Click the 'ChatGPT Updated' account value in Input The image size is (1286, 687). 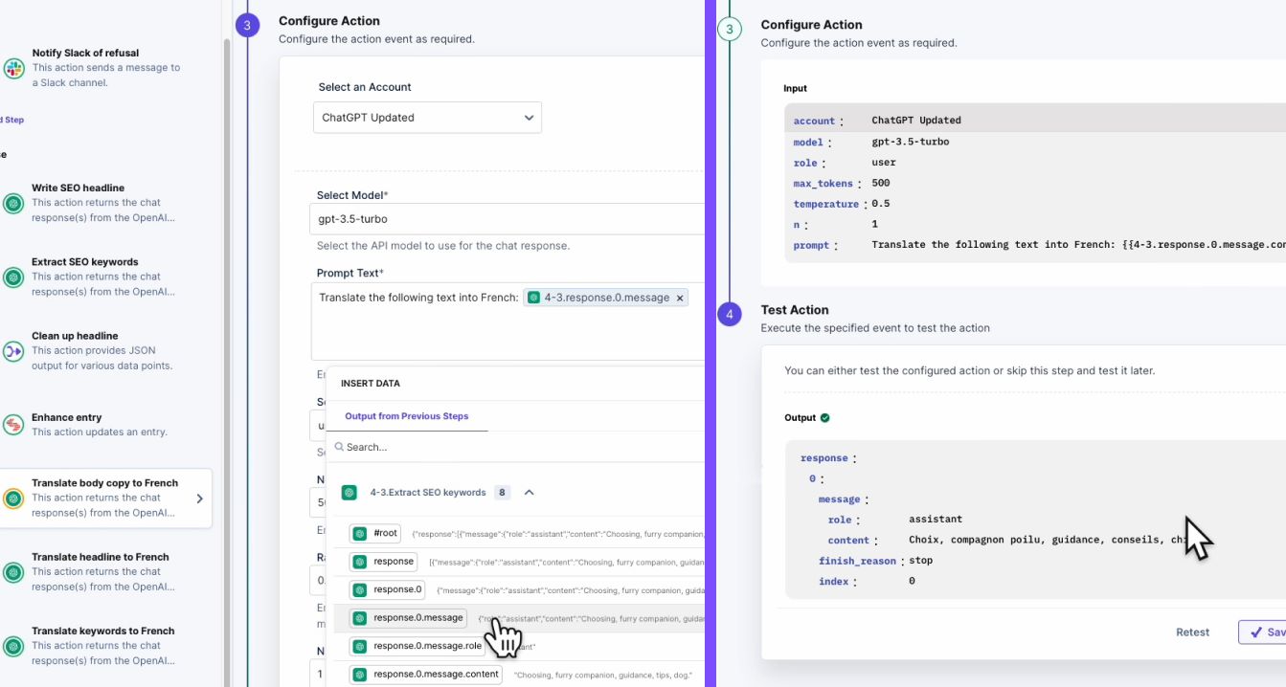[x=916, y=121]
